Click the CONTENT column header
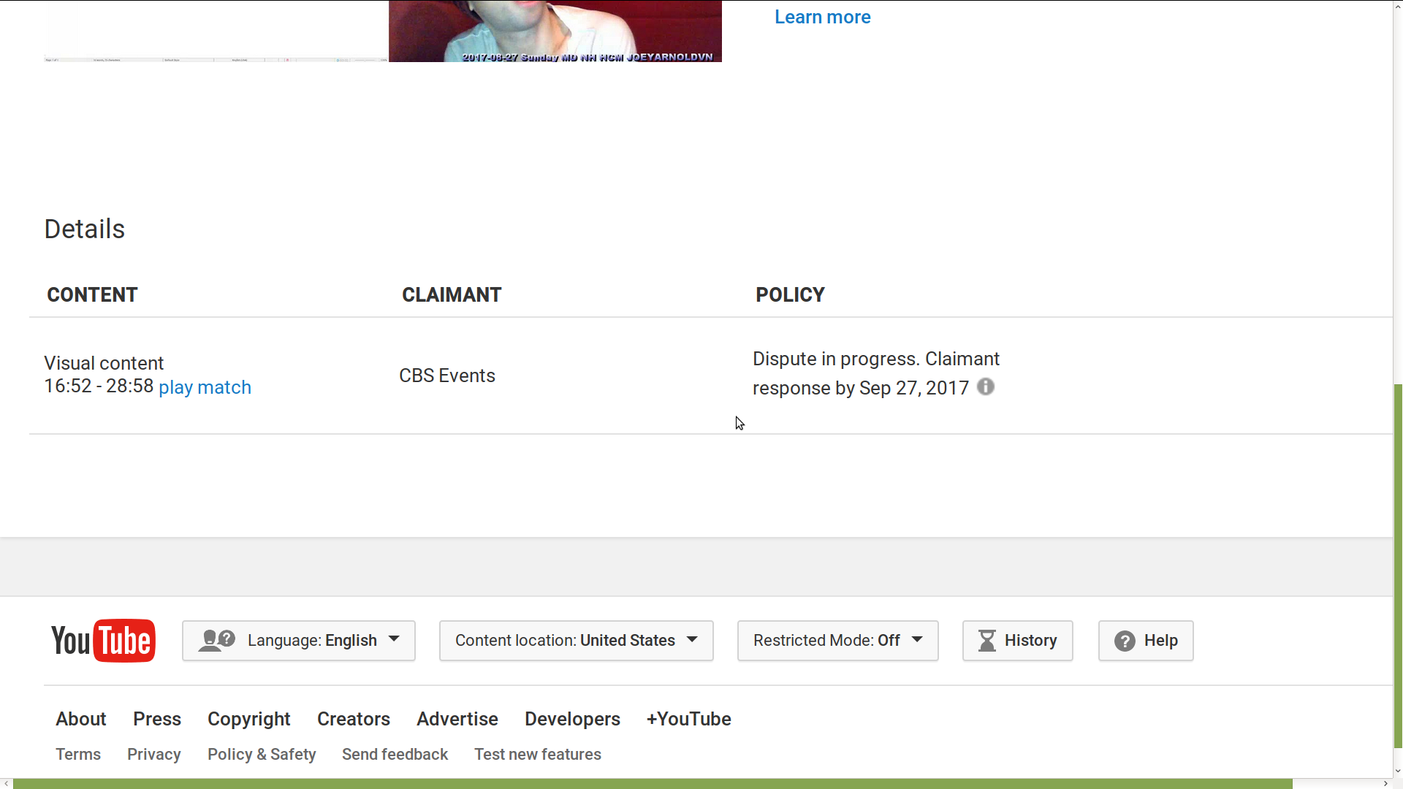This screenshot has height=789, width=1403. click(x=92, y=294)
